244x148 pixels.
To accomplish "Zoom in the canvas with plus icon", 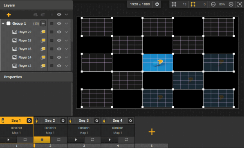I will coord(231,4).
